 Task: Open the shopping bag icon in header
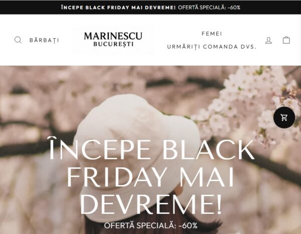coord(286,40)
